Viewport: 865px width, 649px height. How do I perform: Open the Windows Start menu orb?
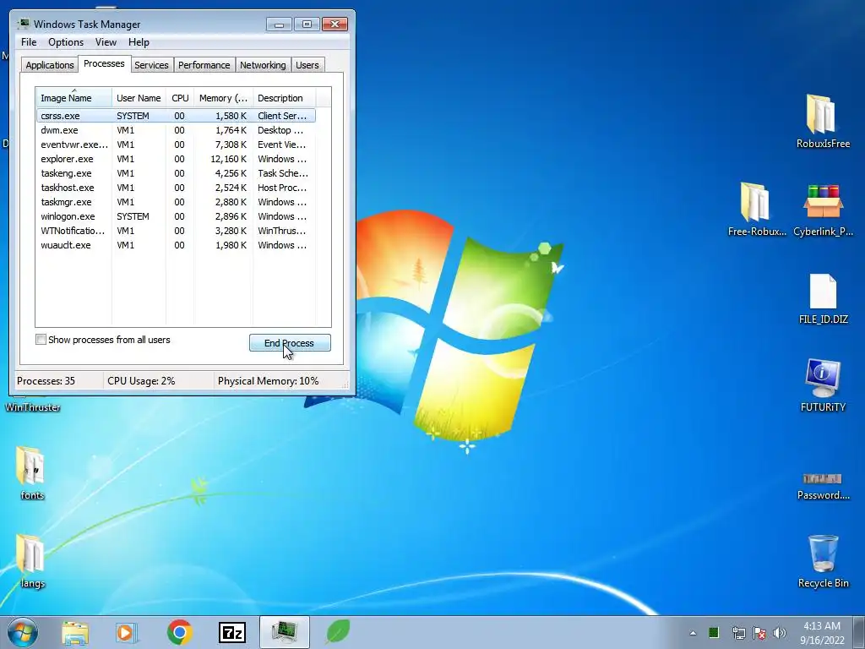23,632
